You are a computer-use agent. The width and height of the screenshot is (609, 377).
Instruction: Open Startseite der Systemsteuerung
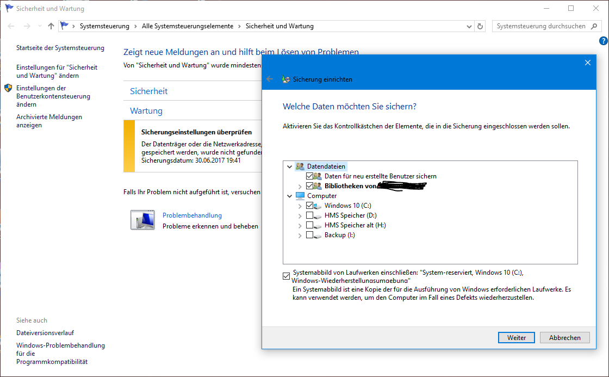click(60, 48)
